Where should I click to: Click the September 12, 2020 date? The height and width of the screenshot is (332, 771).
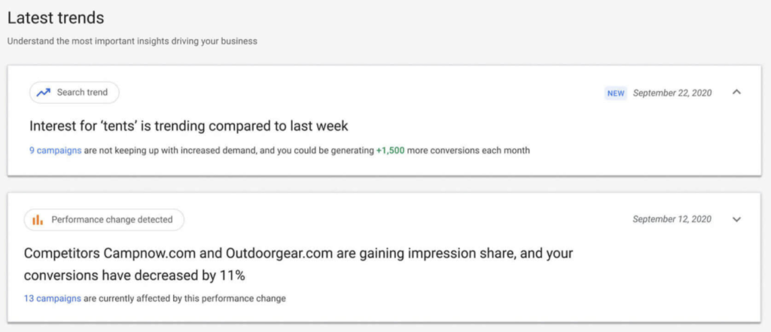point(672,219)
